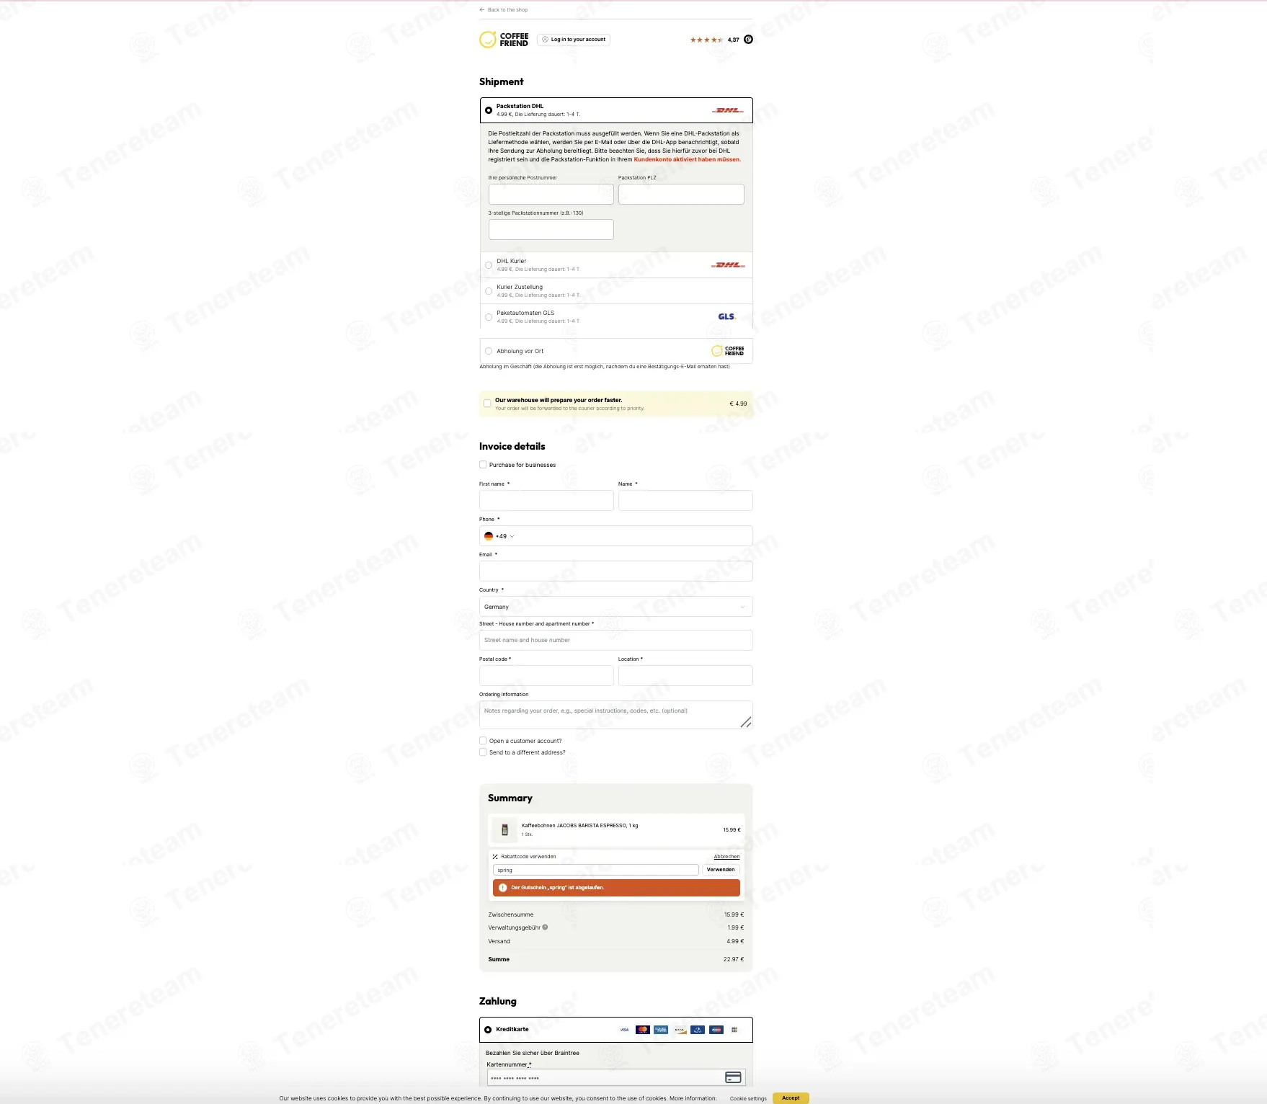The image size is (1267, 1104).
Task: Tick Send to a different address
Action: click(x=483, y=752)
